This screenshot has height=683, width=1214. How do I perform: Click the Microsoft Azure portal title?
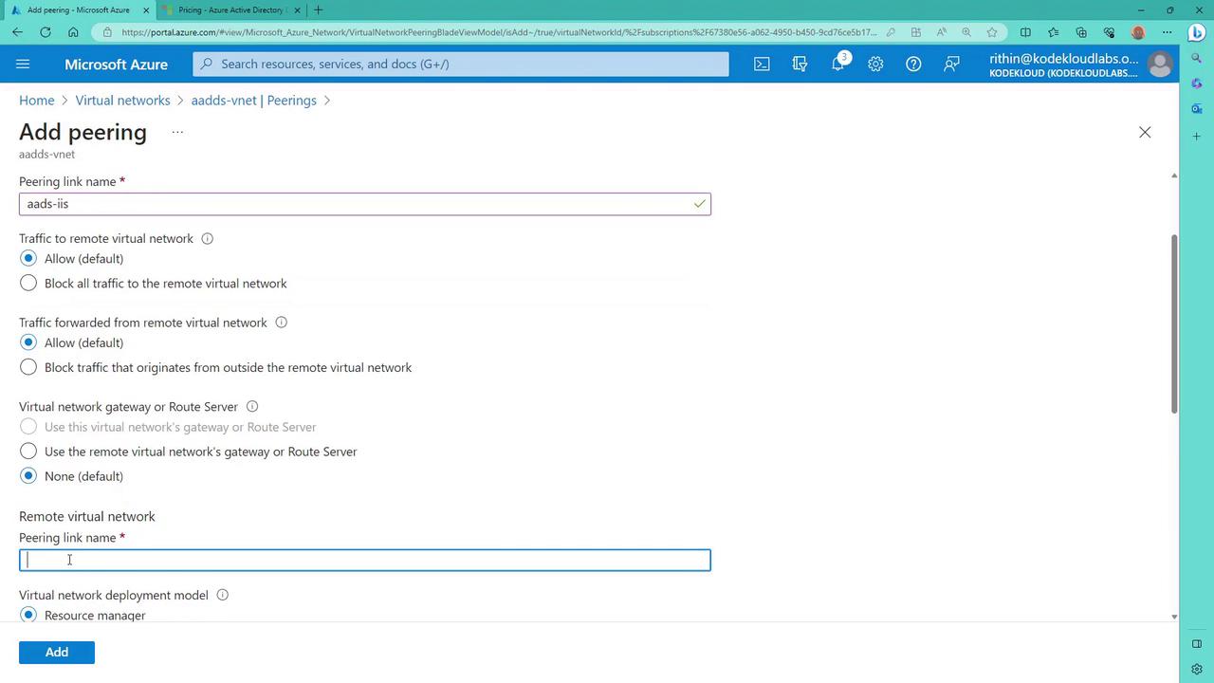pos(117,65)
